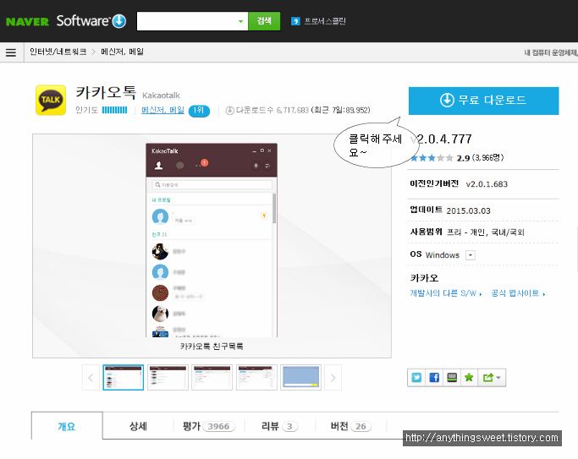Open the 프로세스클린 link

(x=324, y=21)
